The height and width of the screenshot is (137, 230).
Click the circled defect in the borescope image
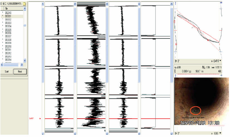coord(195,110)
